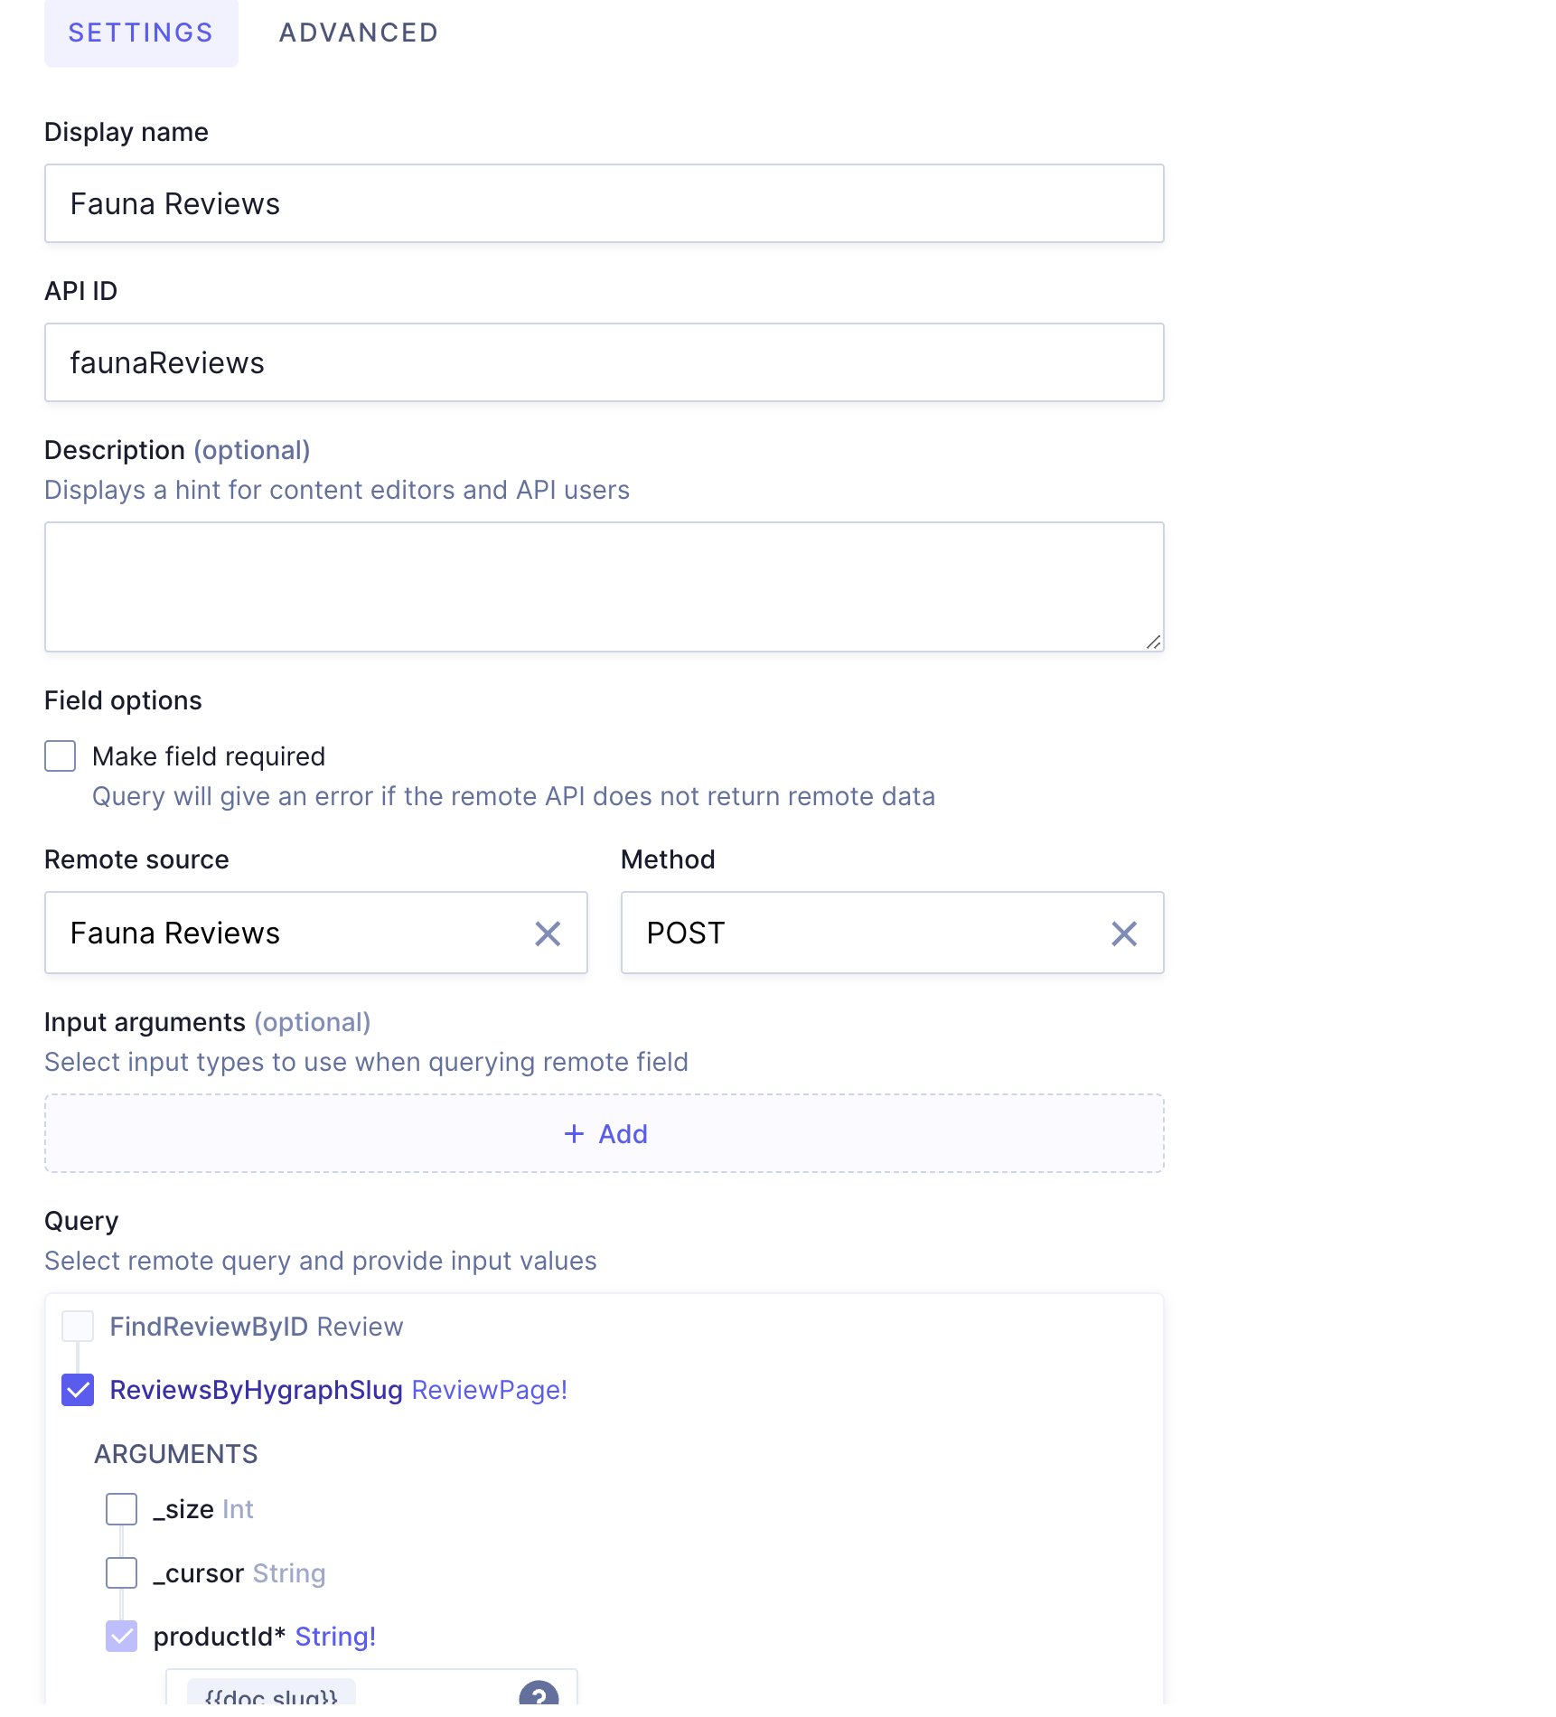Click the ReviewPage! return type link

point(489,1390)
